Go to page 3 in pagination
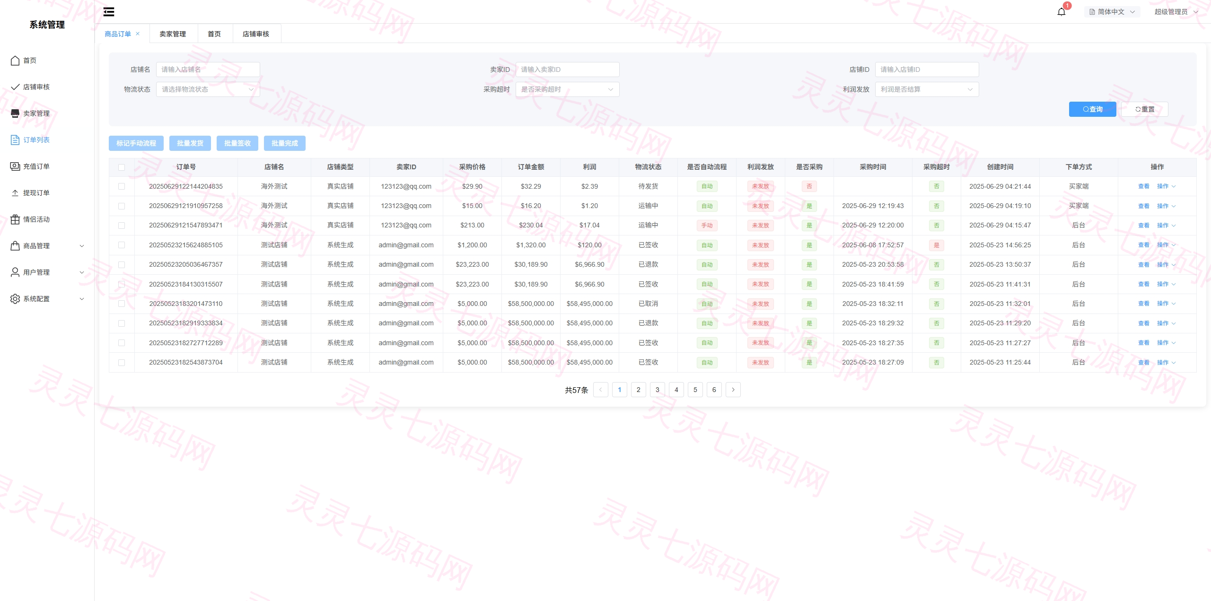 tap(658, 390)
